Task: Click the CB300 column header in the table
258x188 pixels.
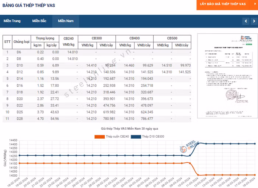Action: (97, 38)
